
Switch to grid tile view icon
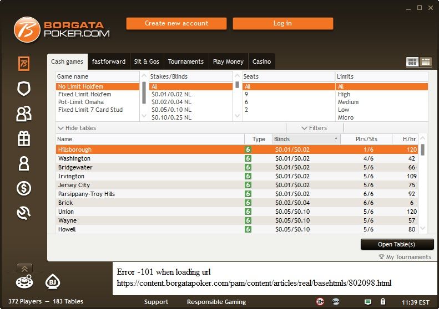click(x=412, y=61)
